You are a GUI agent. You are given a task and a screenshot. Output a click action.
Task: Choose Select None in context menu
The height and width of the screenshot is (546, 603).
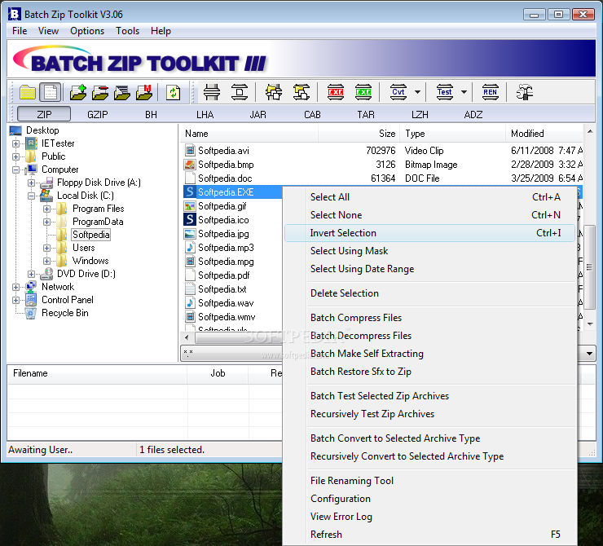coord(429,215)
